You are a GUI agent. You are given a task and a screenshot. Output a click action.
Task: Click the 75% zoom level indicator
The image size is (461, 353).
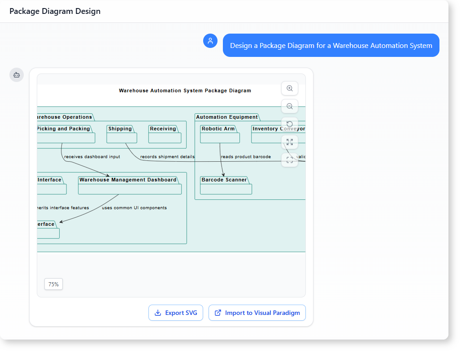[x=53, y=284]
